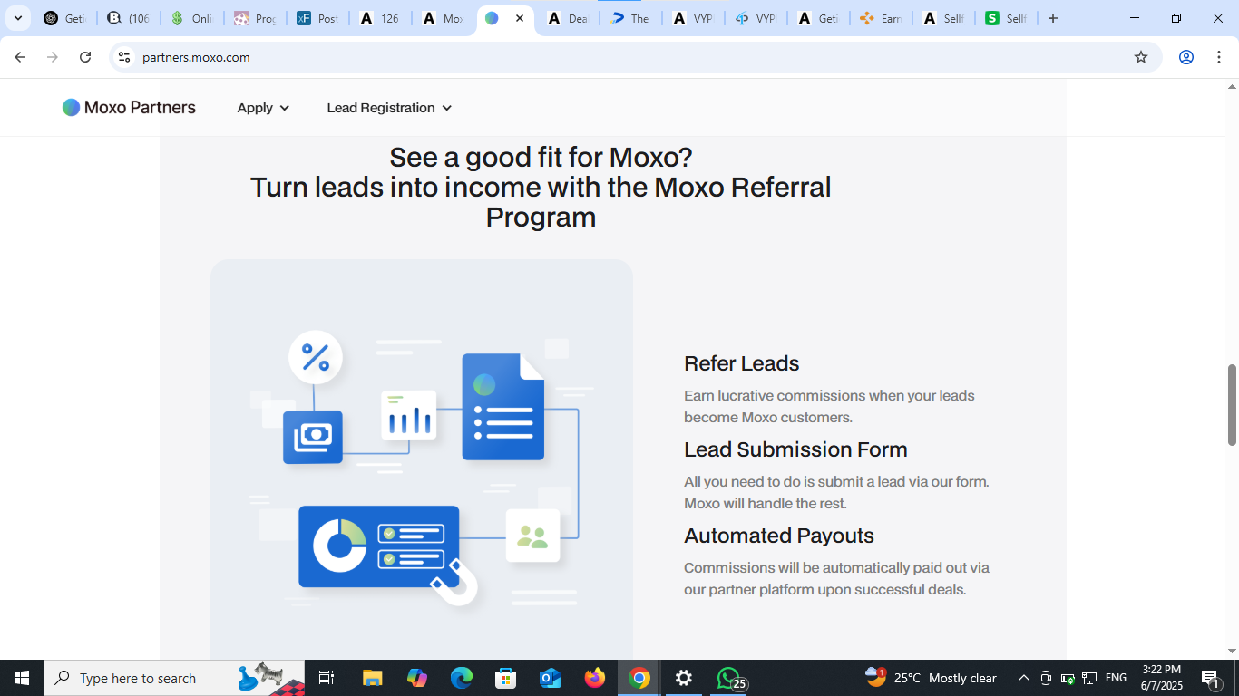Click the 'Commissions will be automatically paid' paragraph

pos(836,579)
